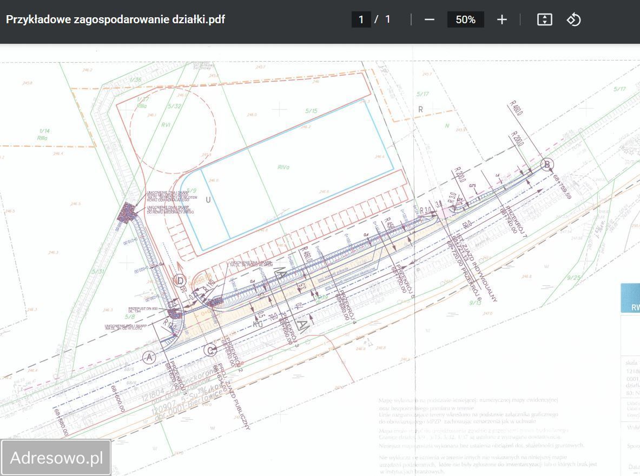640x476 pixels.
Task: Click circled marker A on the plan
Action: pyautogui.click(x=149, y=357)
